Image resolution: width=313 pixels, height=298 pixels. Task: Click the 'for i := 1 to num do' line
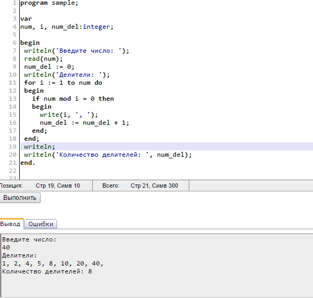pyautogui.click(x=63, y=83)
